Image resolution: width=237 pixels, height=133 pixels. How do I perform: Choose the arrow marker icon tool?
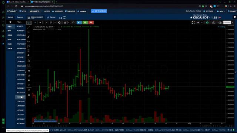tap(29, 55)
